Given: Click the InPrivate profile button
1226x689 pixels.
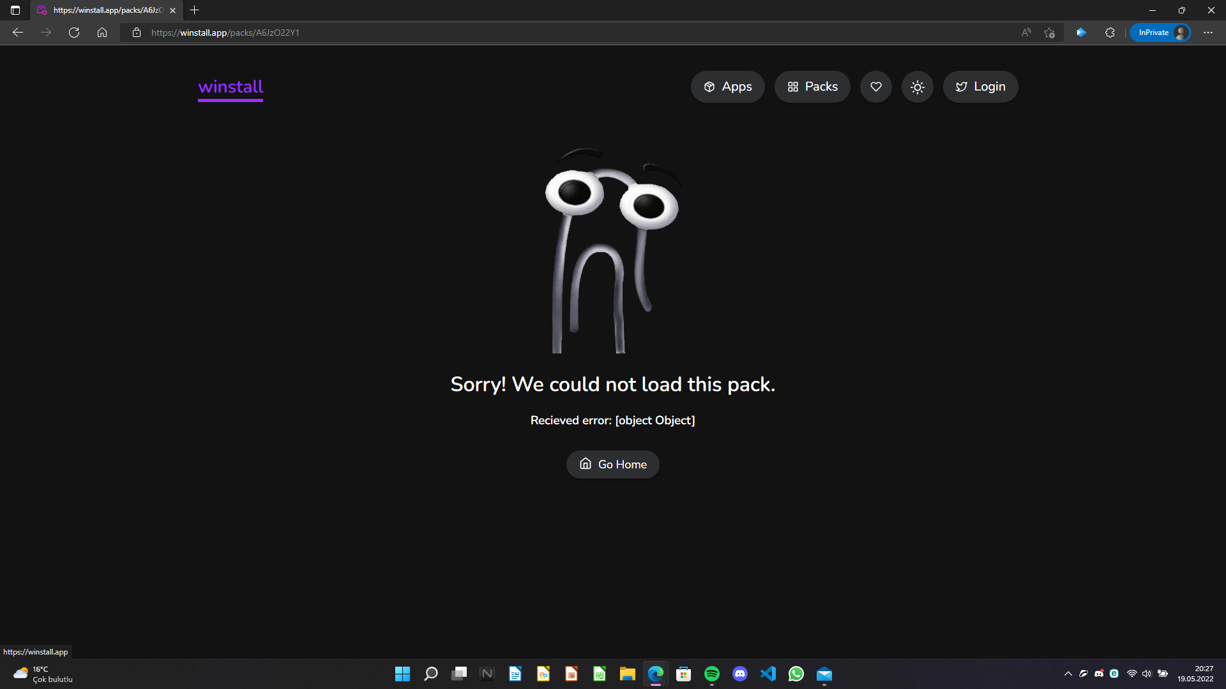Looking at the screenshot, I should (x=1160, y=33).
